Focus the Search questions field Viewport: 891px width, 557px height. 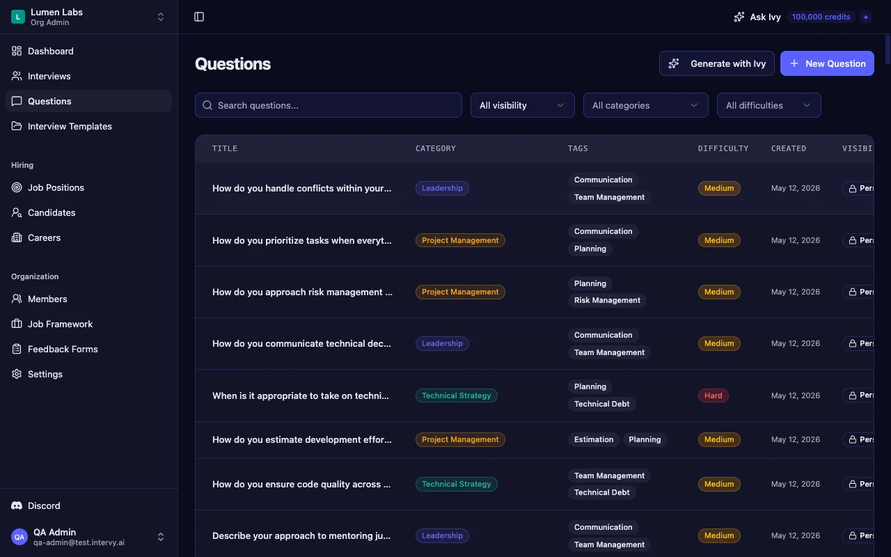click(x=329, y=105)
